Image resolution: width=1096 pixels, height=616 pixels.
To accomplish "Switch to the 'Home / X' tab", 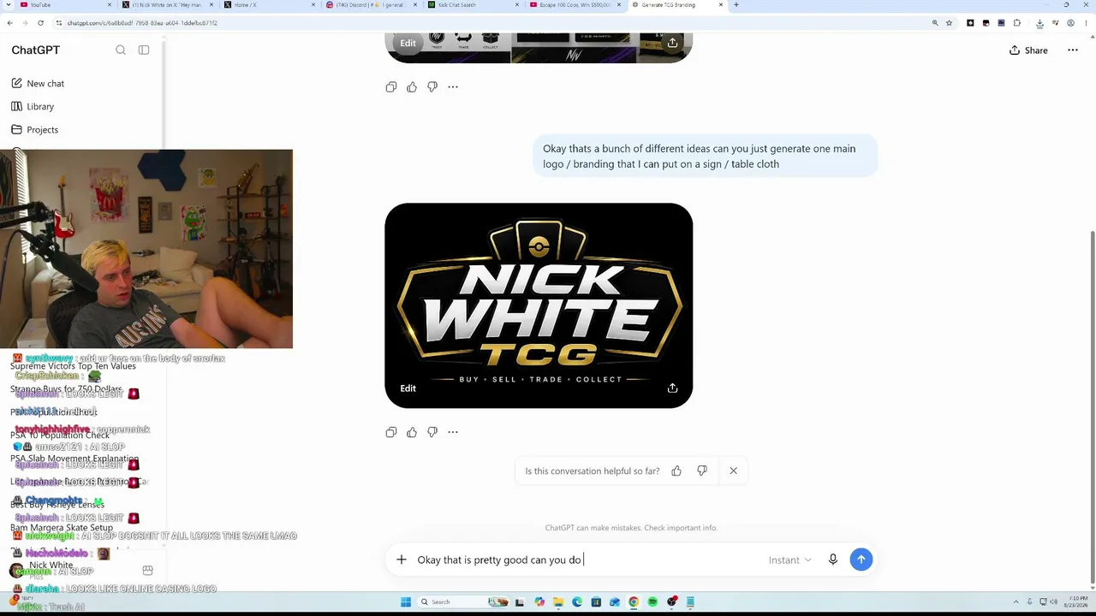I will (x=270, y=5).
